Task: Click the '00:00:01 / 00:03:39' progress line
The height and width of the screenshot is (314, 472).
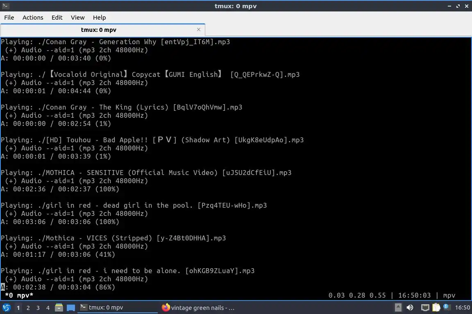Action: click(56, 156)
